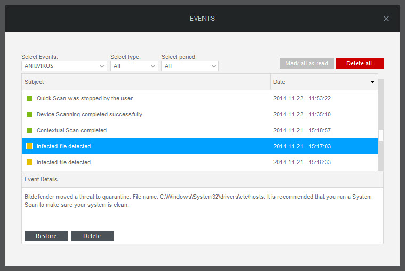Select the highlighted 'Infected file detected' subject text
This screenshot has width=405, height=271.
(x=63, y=146)
